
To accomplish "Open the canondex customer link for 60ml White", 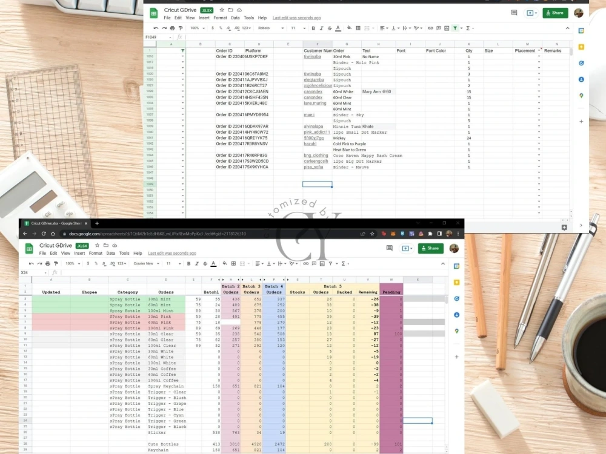I will click(313, 91).
